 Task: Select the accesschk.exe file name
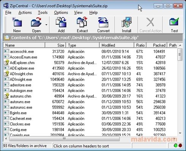(x=22, y=51)
